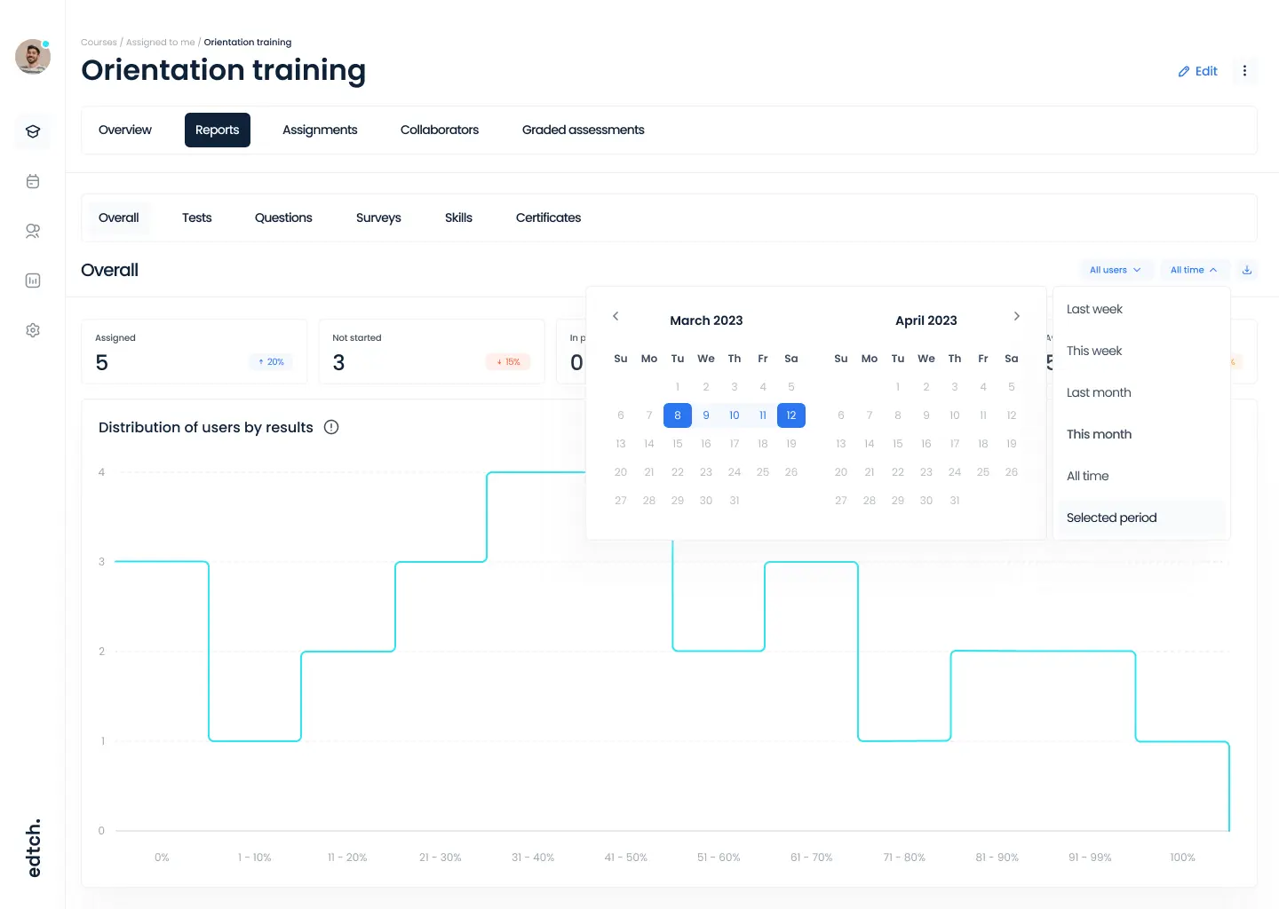Select the Overall report sub-tab
Screen dimensions: 1279x909
tap(119, 217)
